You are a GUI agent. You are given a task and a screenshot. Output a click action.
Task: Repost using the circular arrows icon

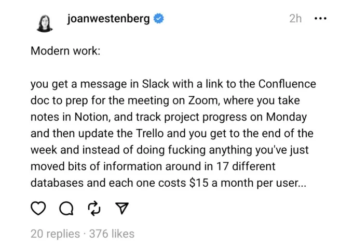point(94,208)
